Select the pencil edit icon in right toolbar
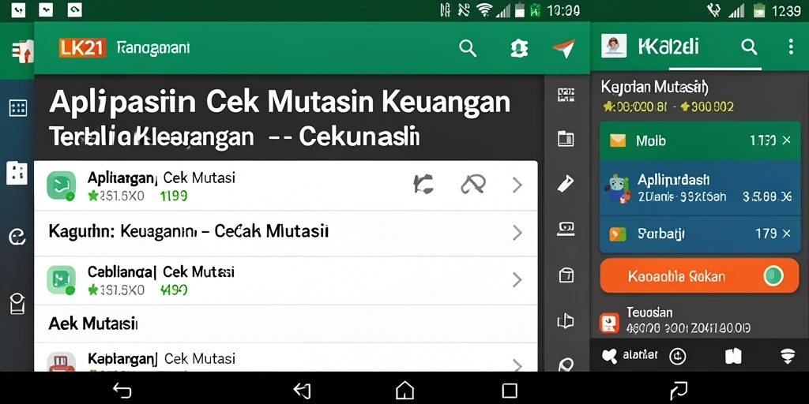The width and height of the screenshot is (809, 404). [x=566, y=183]
